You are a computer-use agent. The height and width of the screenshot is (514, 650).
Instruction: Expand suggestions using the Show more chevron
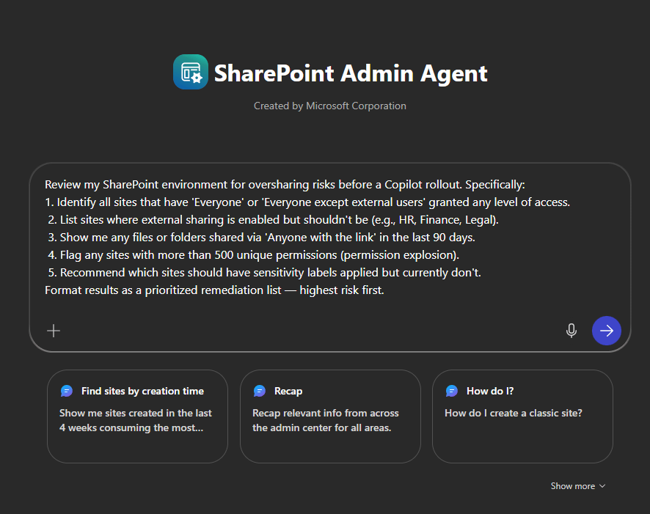[602, 486]
